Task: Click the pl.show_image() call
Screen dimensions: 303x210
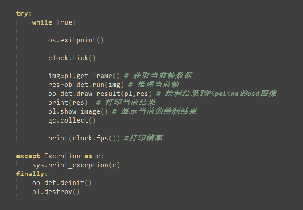Action: click(x=78, y=111)
